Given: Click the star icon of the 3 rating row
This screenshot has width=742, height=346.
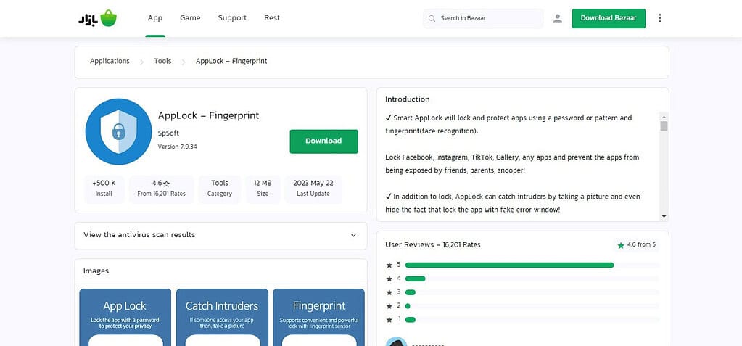Looking at the screenshot, I should [x=389, y=292].
